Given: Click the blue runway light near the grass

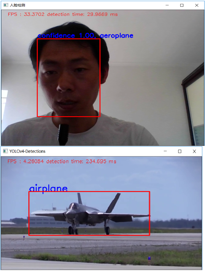Looking at the screenshot, I should [x=149, y=258].
